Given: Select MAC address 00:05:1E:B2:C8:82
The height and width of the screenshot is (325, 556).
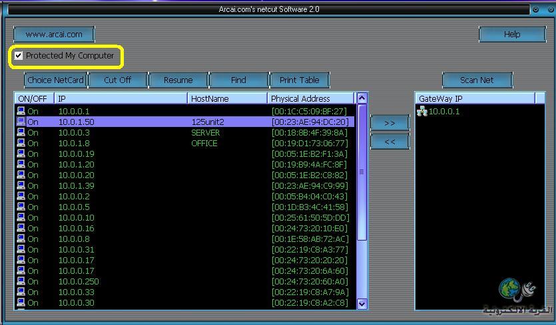Looking at the screenshot, I should pos(309,175).
